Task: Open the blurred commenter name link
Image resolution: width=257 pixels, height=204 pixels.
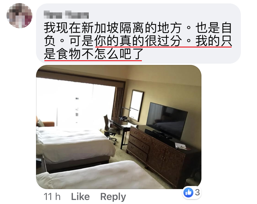Action: click(66, 15)
